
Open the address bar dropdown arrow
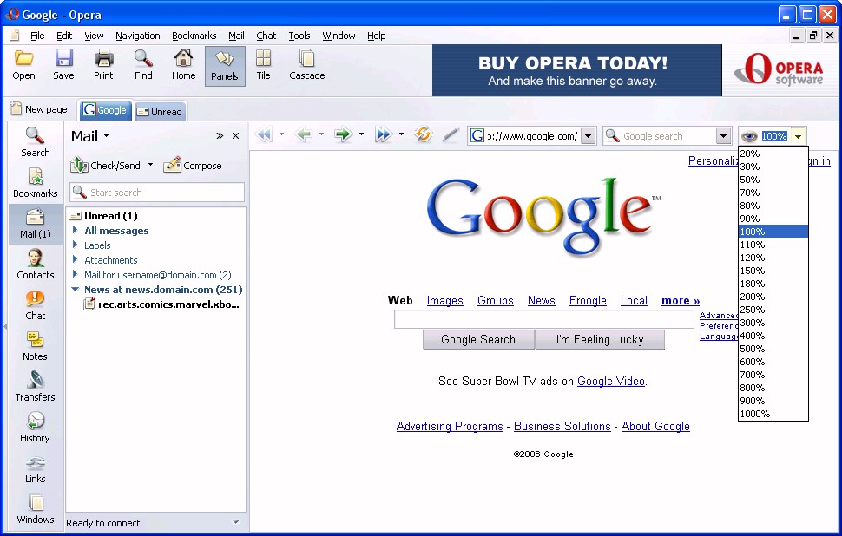[589, 136]
